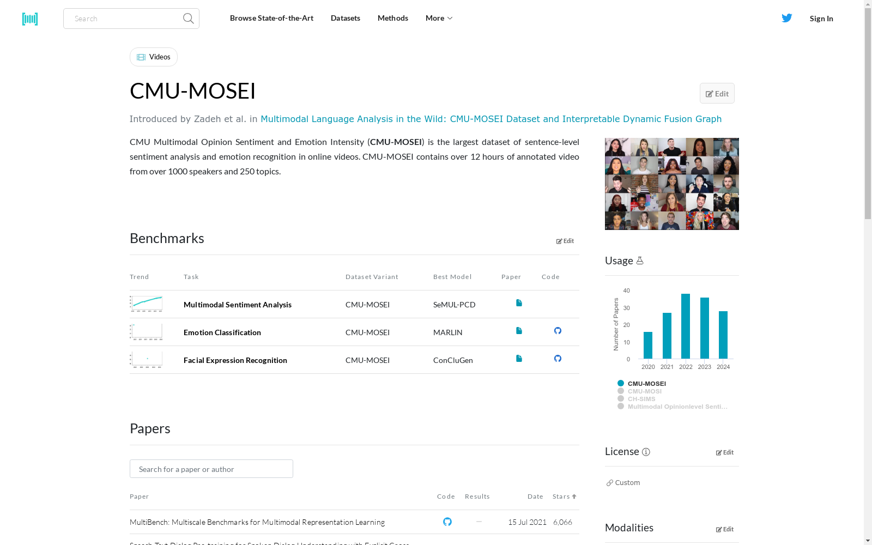This screenshot has height=545, width=872.
Task: Click the search magnifier icon
Action: [x=189, y=19]
